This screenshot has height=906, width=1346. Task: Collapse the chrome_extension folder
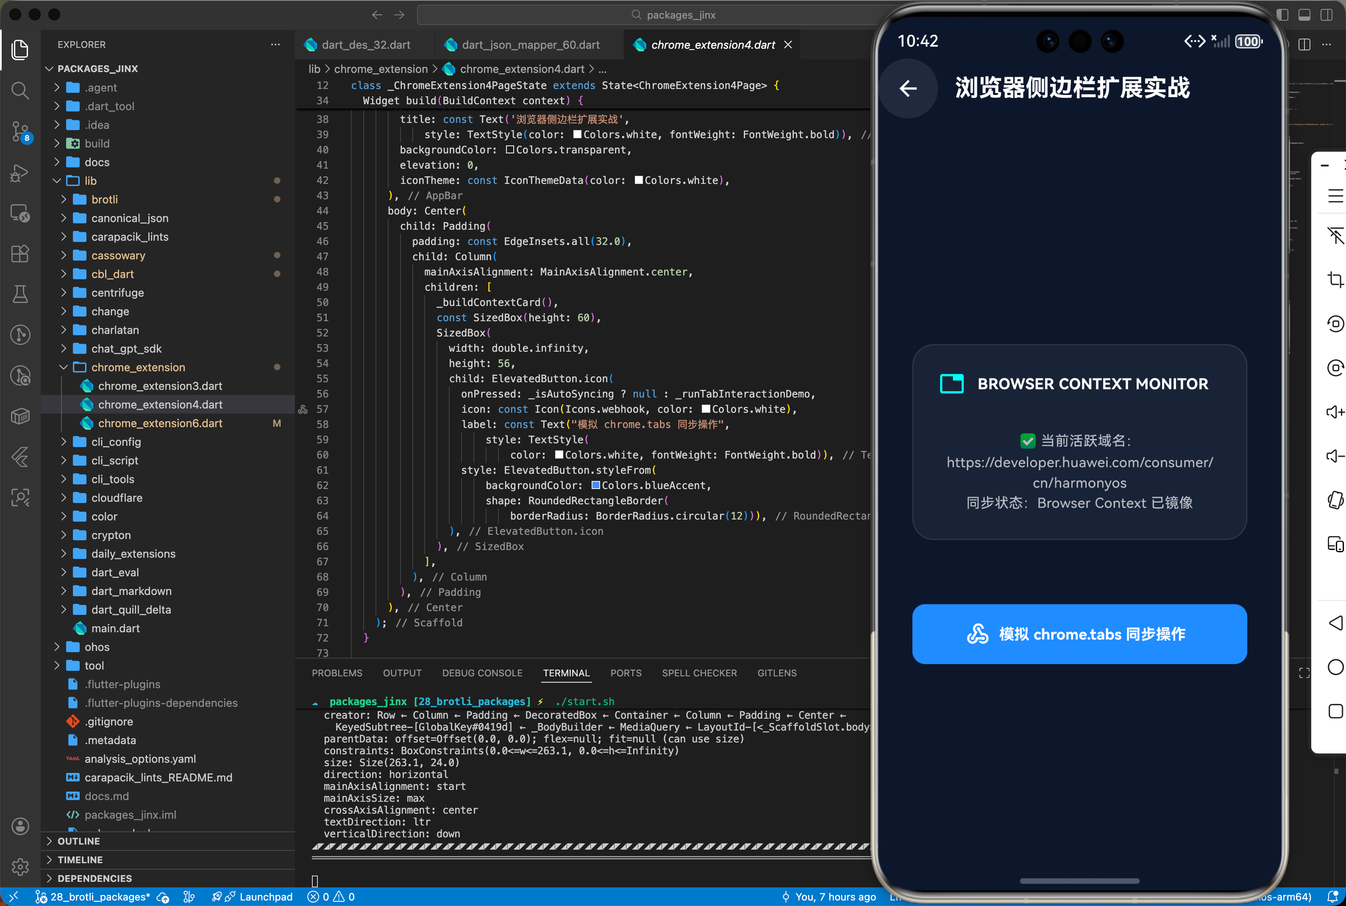point(137,367)
